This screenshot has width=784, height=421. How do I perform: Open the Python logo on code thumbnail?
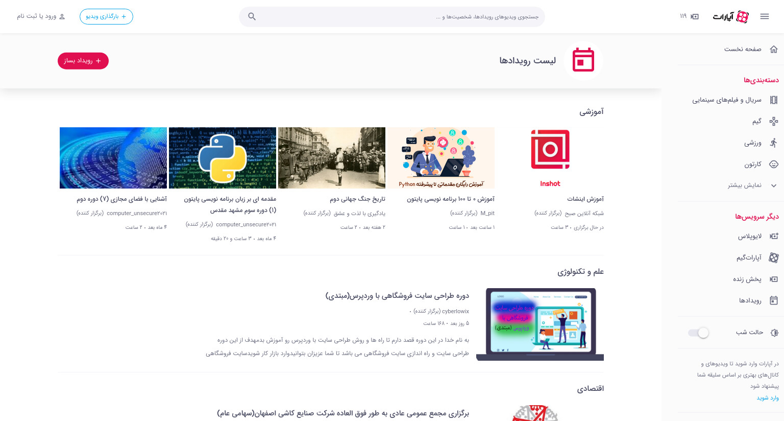click(223, 158)
